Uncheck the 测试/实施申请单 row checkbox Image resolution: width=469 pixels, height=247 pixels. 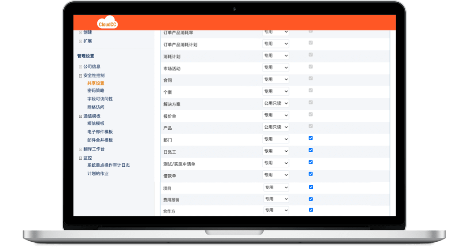click(x=311, y=162)
